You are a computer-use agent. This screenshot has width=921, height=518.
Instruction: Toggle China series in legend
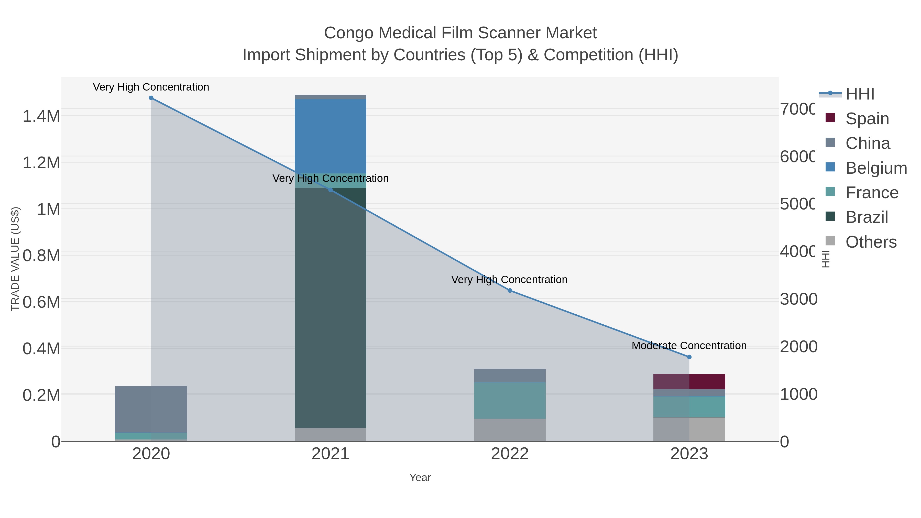[858, 143]
